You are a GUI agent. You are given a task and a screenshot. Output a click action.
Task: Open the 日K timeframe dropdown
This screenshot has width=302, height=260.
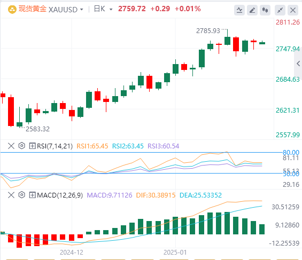(103, 9)
